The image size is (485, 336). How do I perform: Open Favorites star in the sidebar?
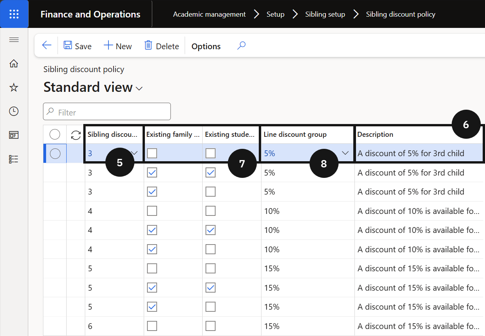pyautogui.click(x=14, y=88)
